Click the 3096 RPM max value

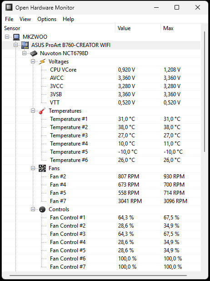pyautogui.click(x=175, y=201)
